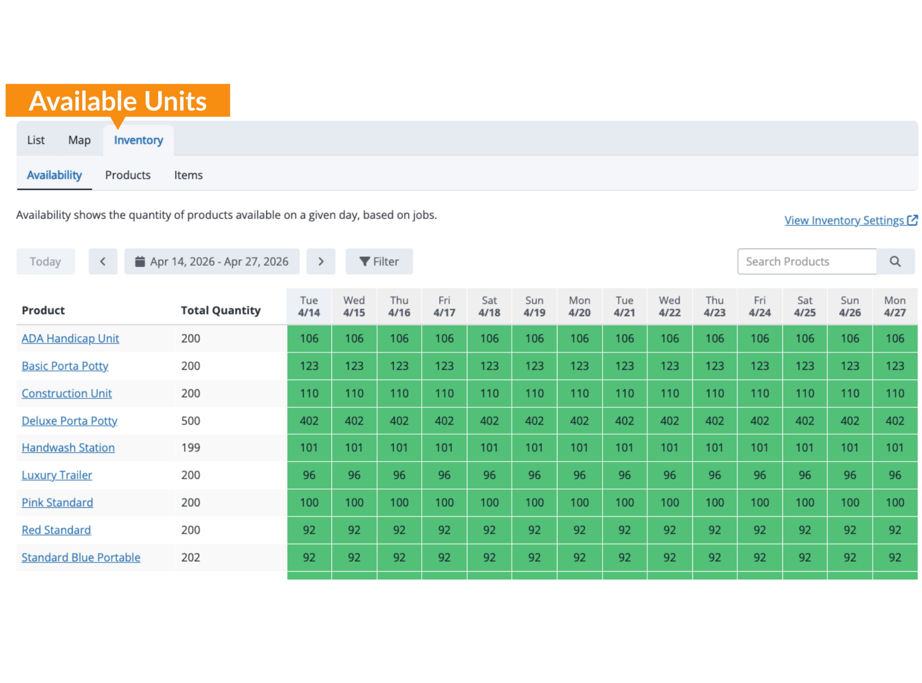The image size is (922, 683).
Task: Open the Filter funnel options
Action: (x=379, y=261)
